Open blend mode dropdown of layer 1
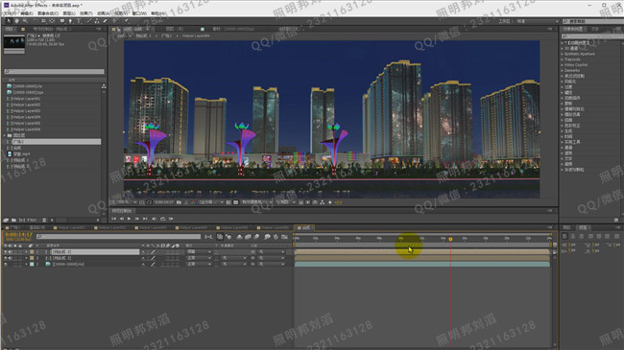 point(199,252)
